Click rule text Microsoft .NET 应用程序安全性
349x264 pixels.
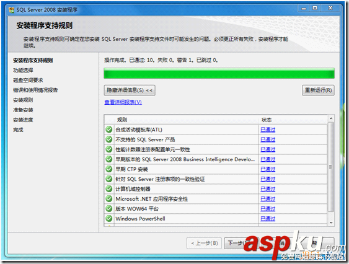(x=152, y=199)
